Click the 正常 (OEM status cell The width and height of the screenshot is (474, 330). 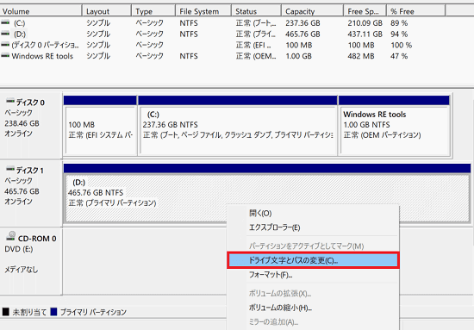point(256,56)
